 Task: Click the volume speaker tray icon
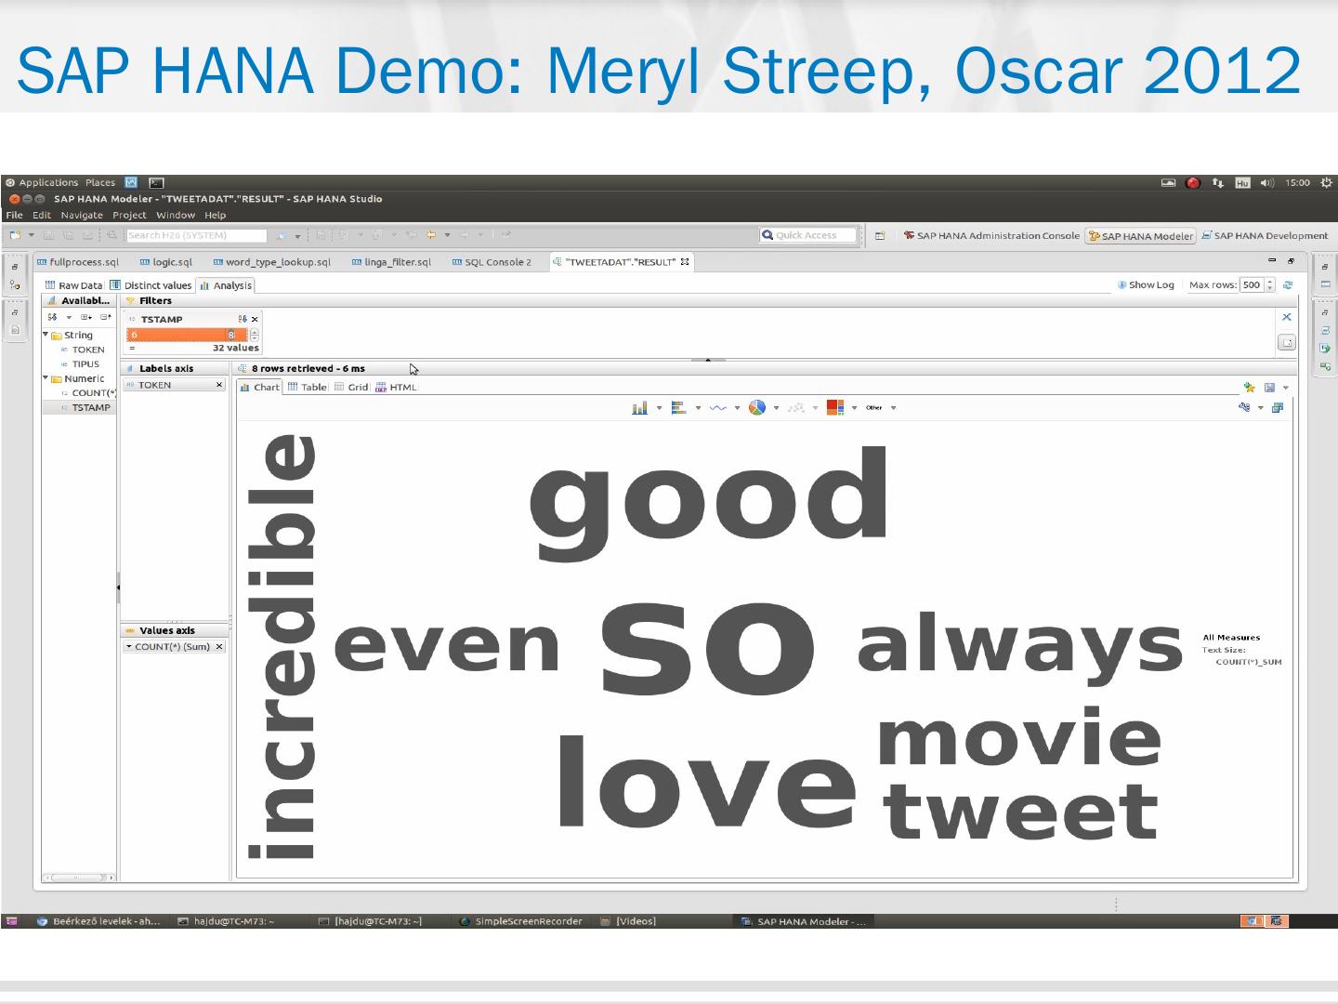[1267, 183]
